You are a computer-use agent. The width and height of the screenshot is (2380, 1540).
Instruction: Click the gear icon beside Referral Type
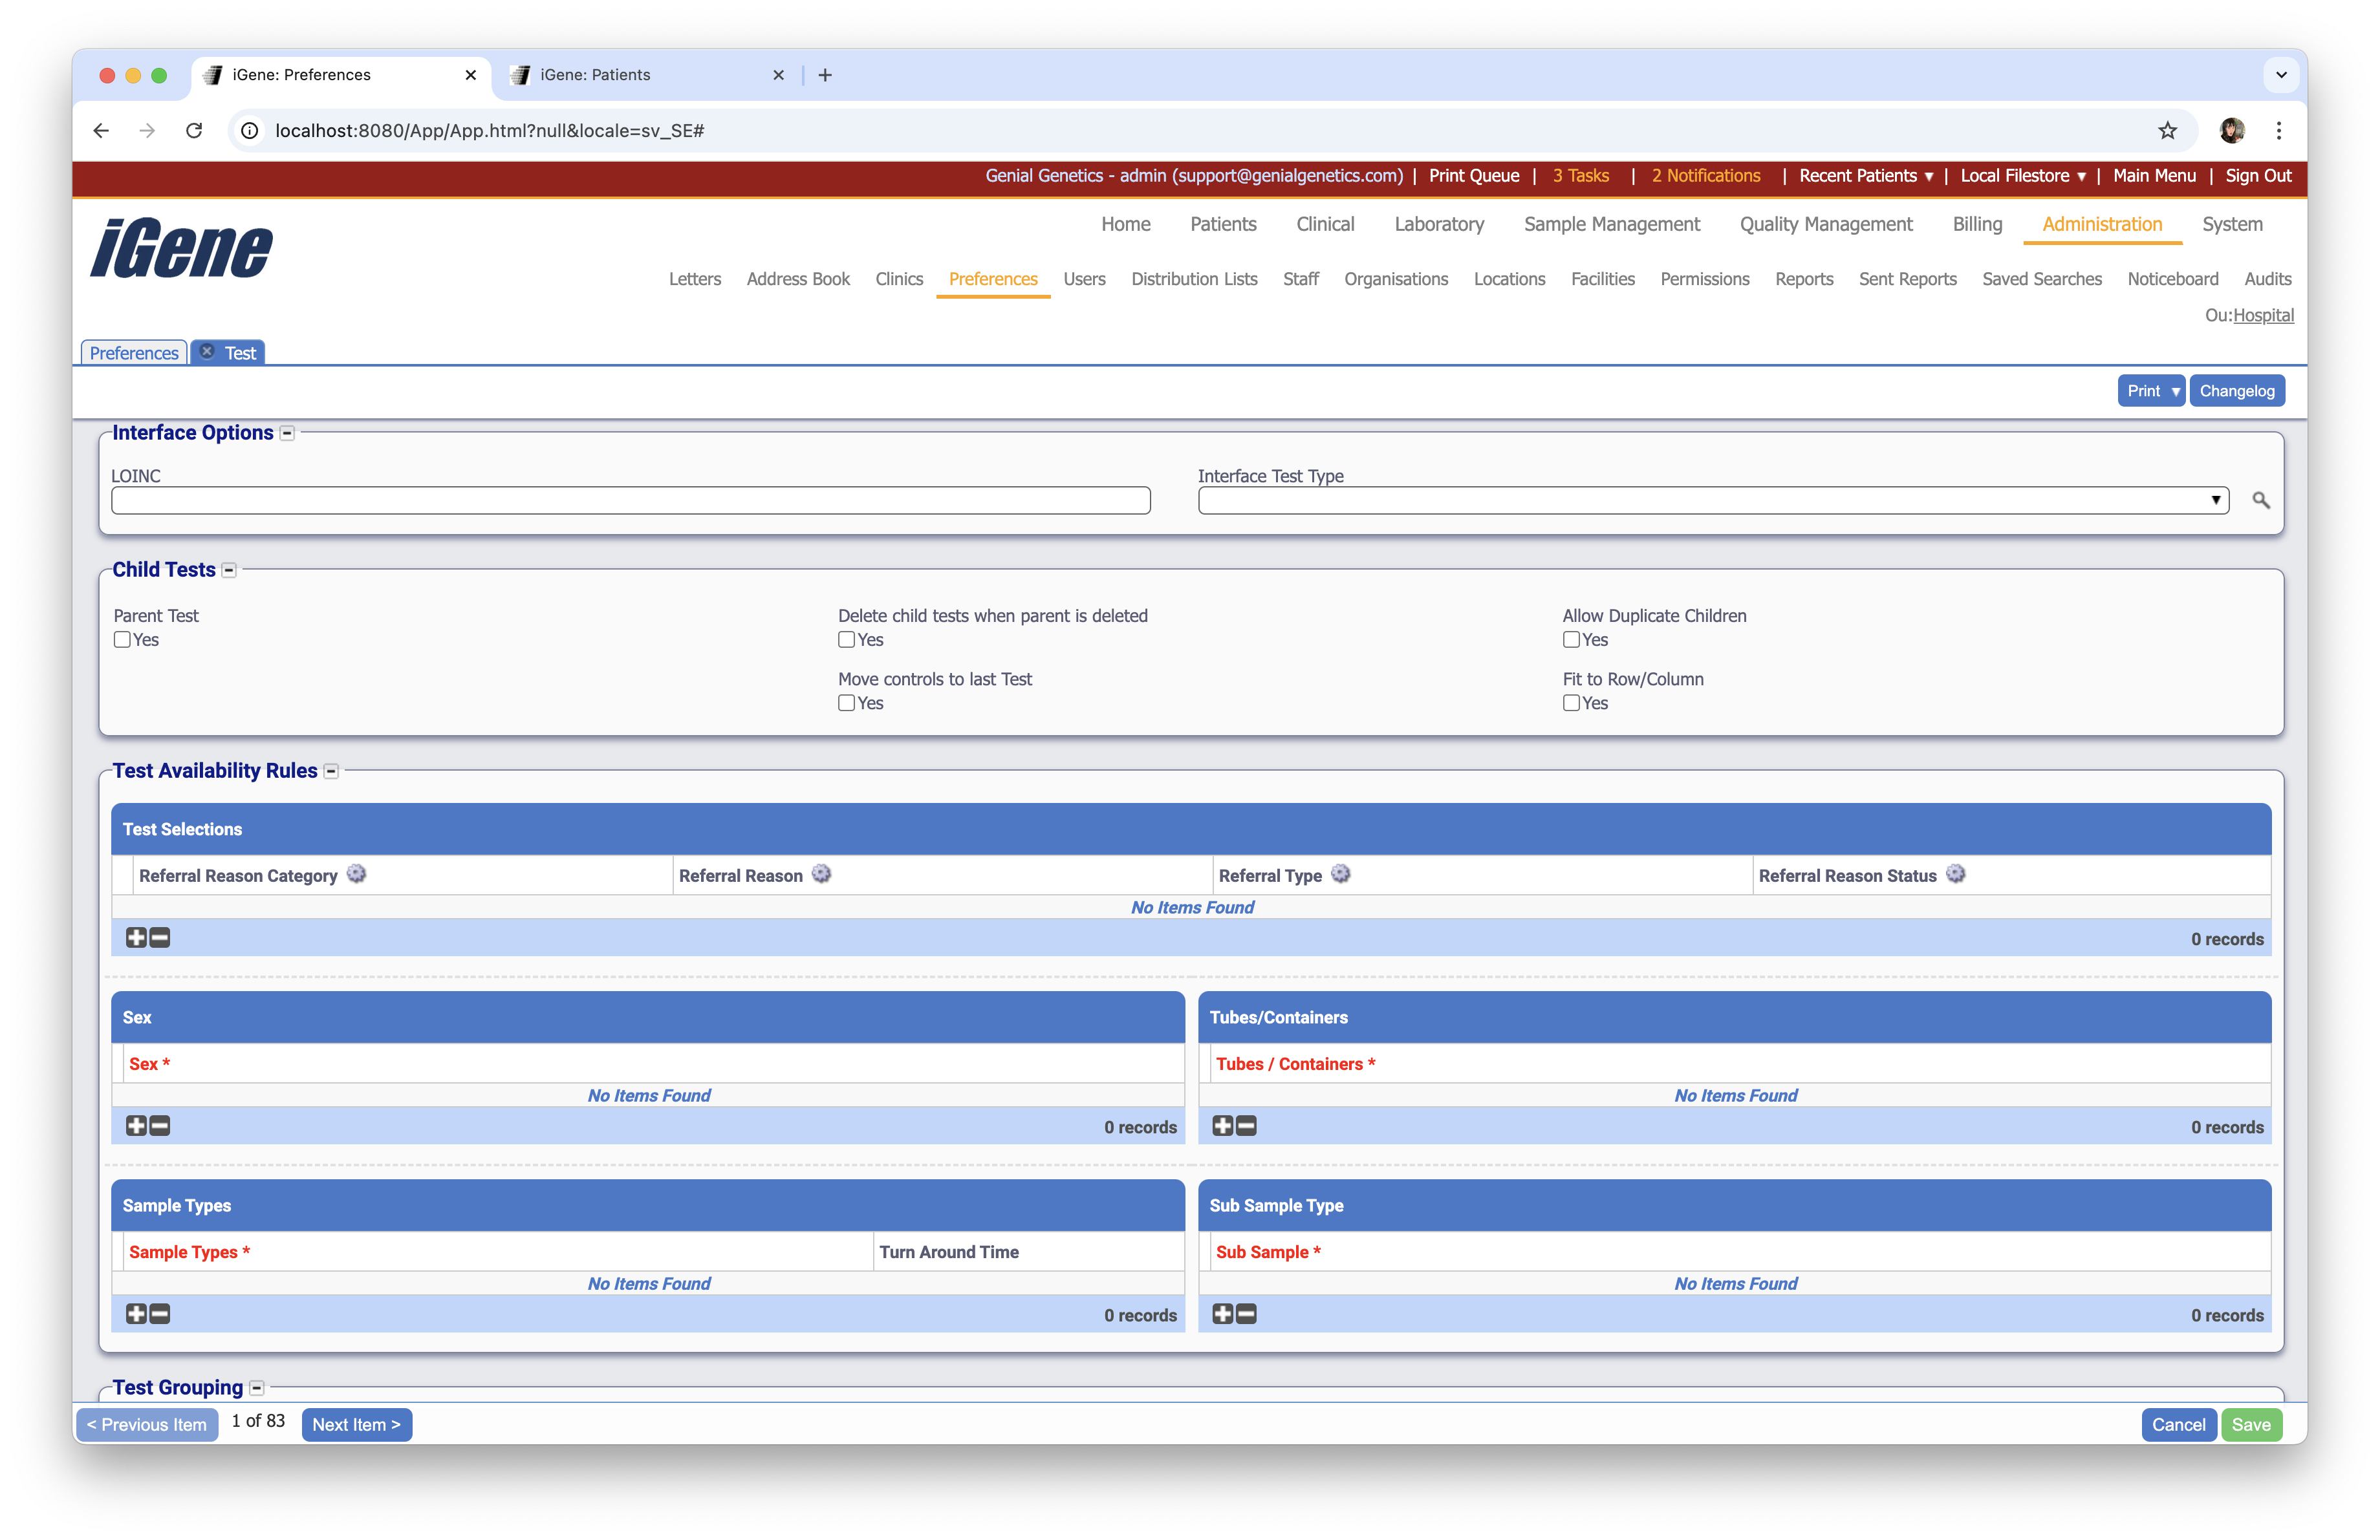pyautogui.click(x=1341, y=875)
